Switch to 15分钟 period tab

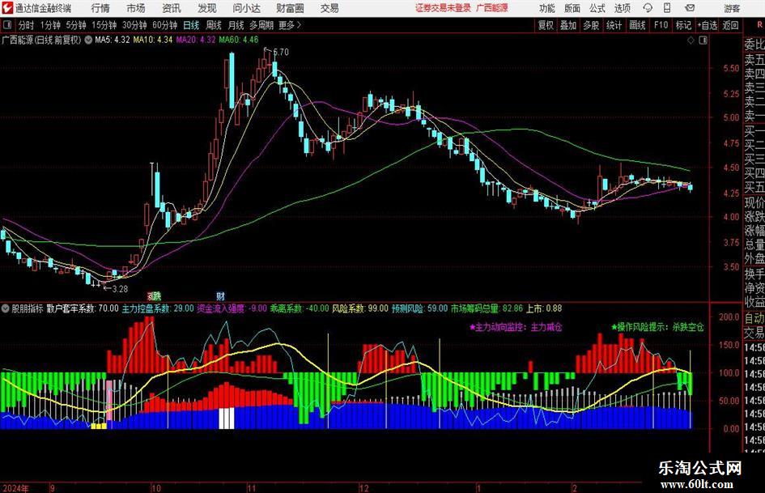pyautogui.click(x=104, y=25)
